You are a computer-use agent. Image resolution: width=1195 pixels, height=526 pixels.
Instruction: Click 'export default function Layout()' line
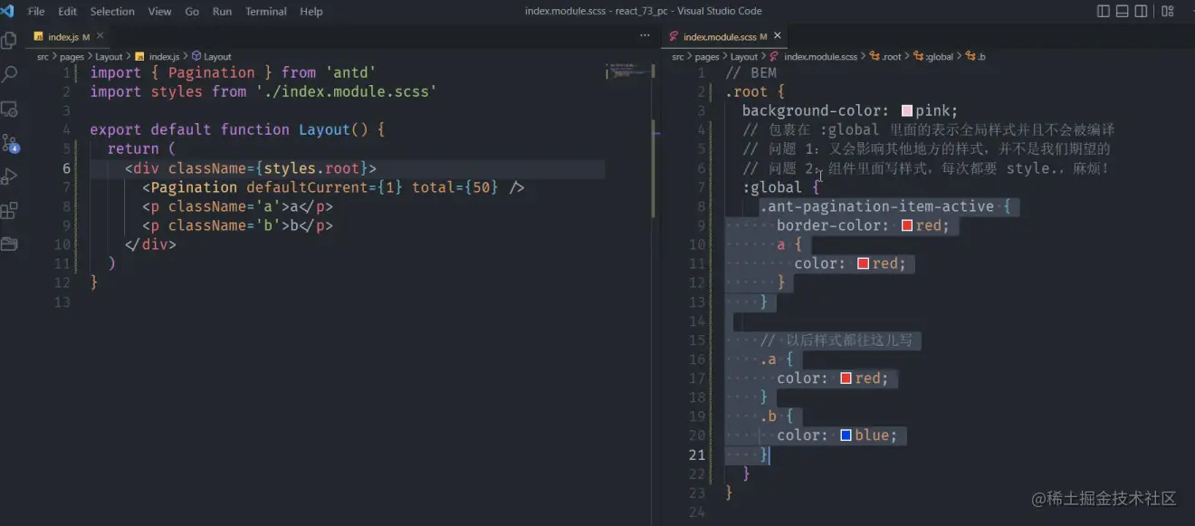click(237, 129)
